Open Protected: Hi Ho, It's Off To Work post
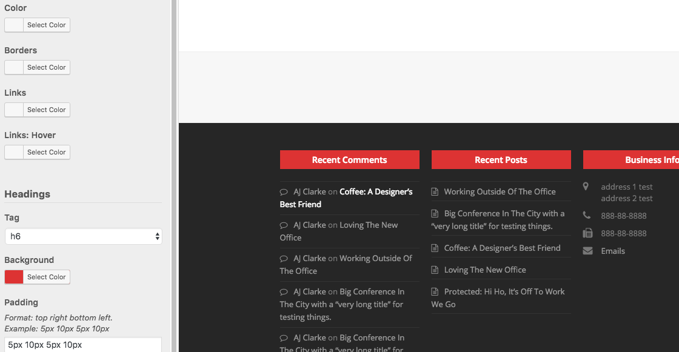The width and height of the screenshot is (679, 352). [498, 298]
